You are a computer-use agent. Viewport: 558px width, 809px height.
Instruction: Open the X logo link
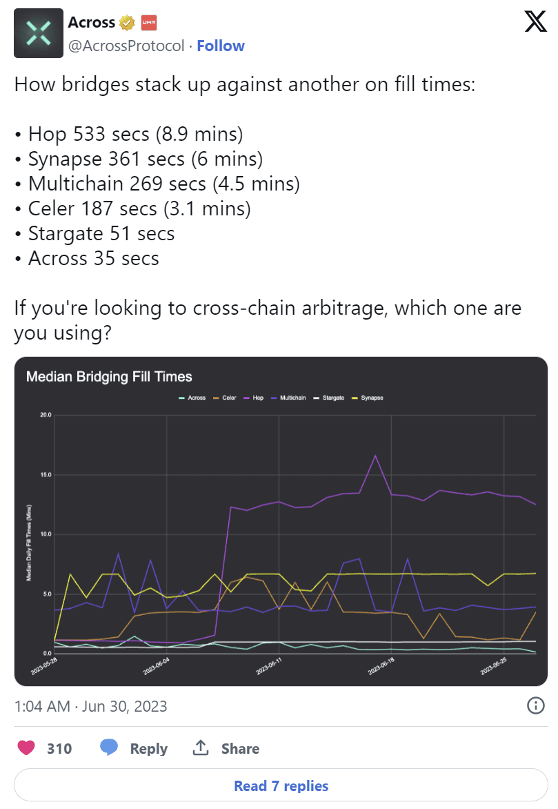[x=535, y=23]
